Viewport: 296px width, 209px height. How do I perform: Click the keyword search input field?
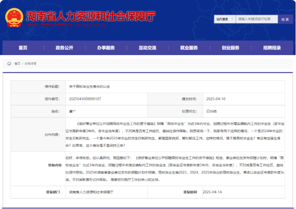pos(257,19)
